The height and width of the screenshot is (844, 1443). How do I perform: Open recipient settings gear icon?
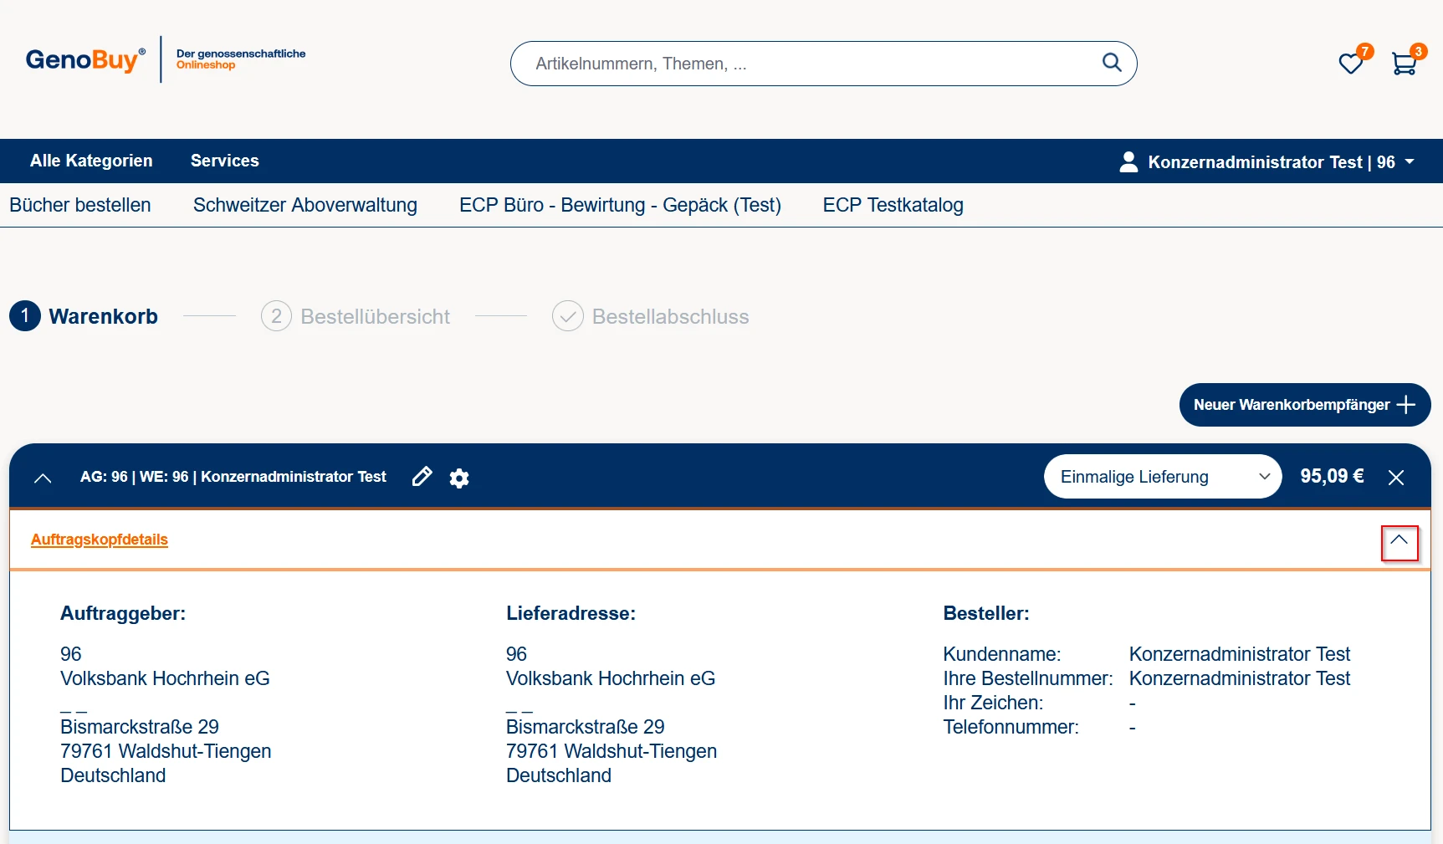click(x=459, y=478)
